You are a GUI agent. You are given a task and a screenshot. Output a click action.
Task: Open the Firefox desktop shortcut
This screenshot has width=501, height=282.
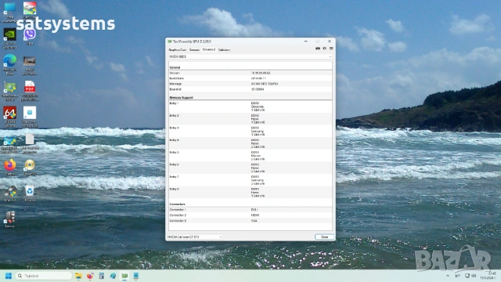click(x=10, y=167)
